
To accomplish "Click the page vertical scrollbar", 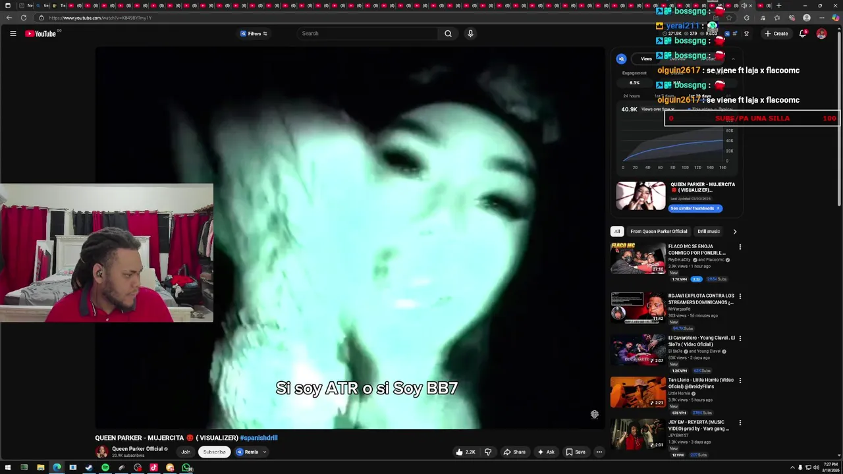I will [839, 118].
